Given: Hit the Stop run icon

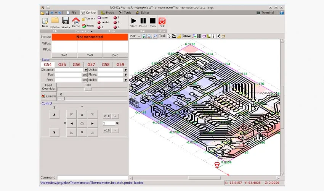Looking at the screenshot, I should tap(152, 21).
